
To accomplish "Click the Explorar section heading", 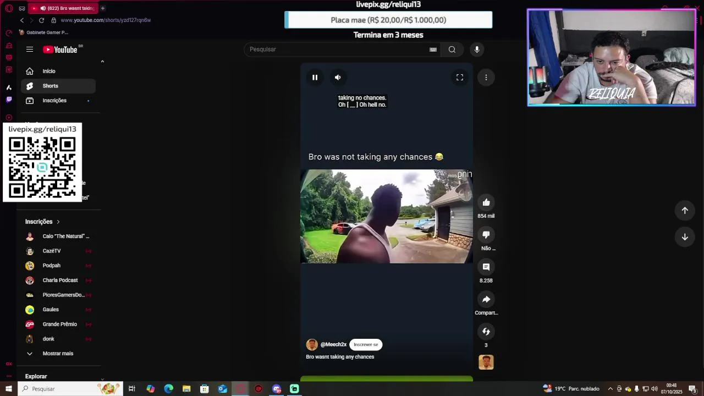I will coord(36,377).
